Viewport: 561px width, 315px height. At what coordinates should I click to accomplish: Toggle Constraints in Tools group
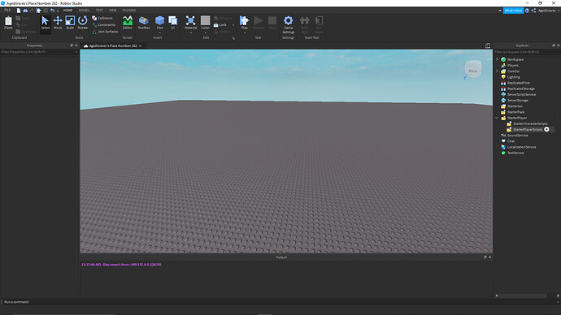click(x=104, y=24)
